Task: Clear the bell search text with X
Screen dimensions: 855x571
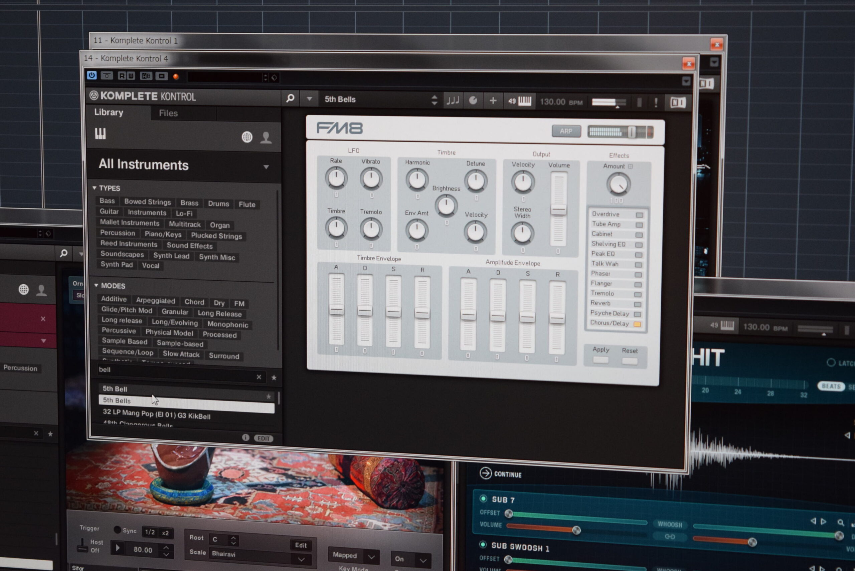Action: click(x=259, y=377)
